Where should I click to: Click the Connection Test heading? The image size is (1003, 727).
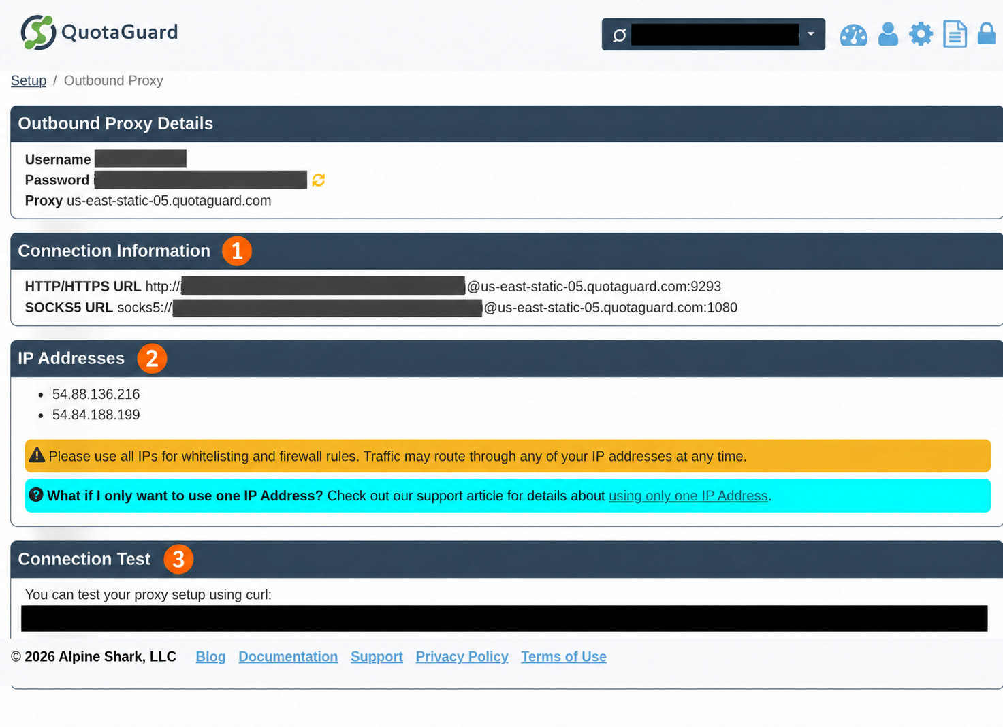pos(84,559)
